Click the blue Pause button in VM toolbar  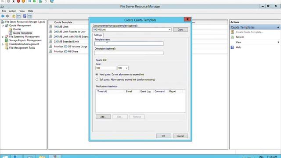click(x=29, y=1)
